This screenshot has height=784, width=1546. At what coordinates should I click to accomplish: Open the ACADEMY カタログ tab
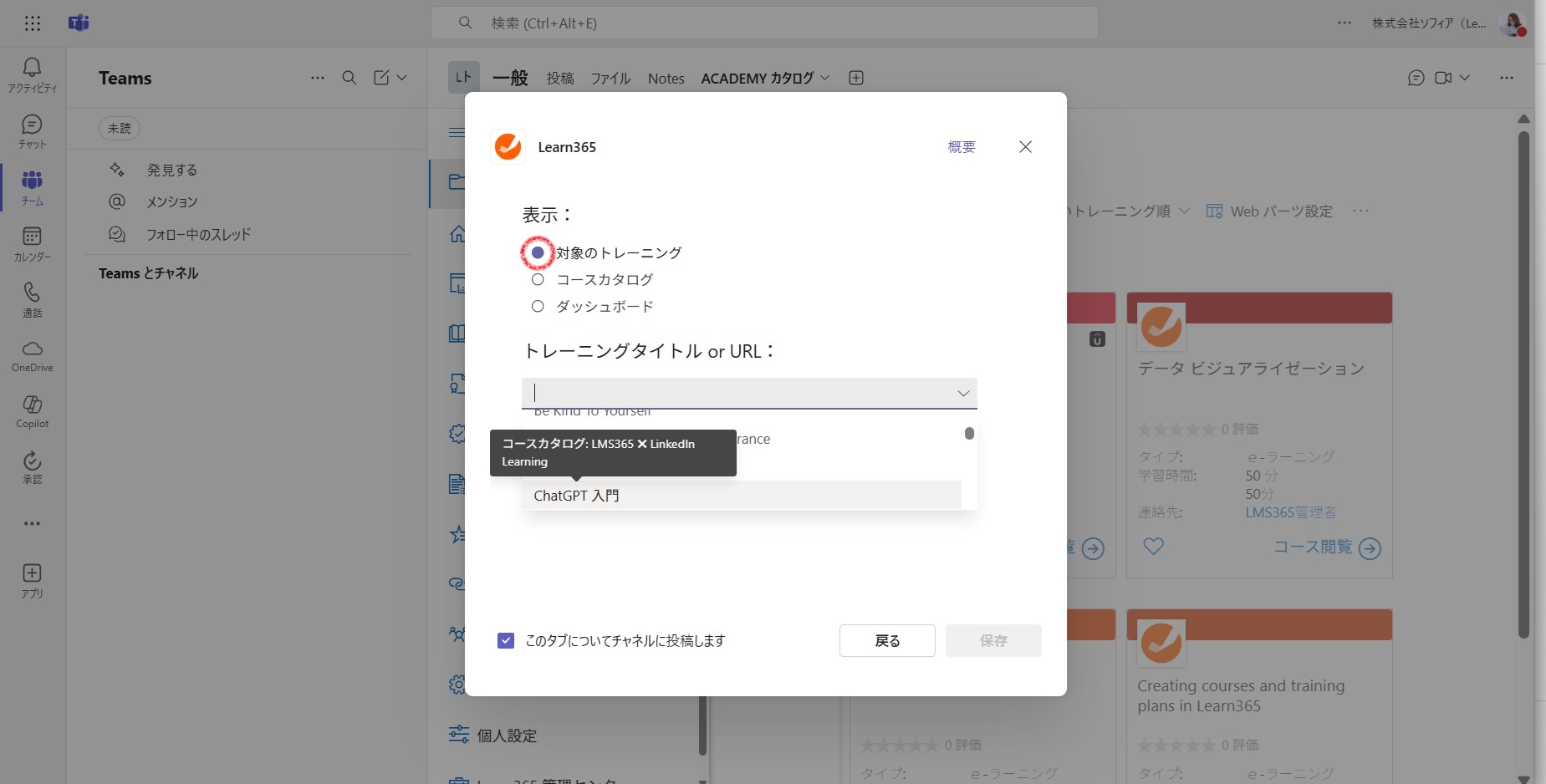pos(758,78)
